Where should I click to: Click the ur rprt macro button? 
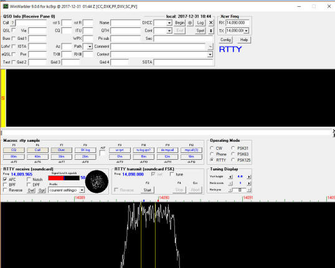[x=120, y=150]
